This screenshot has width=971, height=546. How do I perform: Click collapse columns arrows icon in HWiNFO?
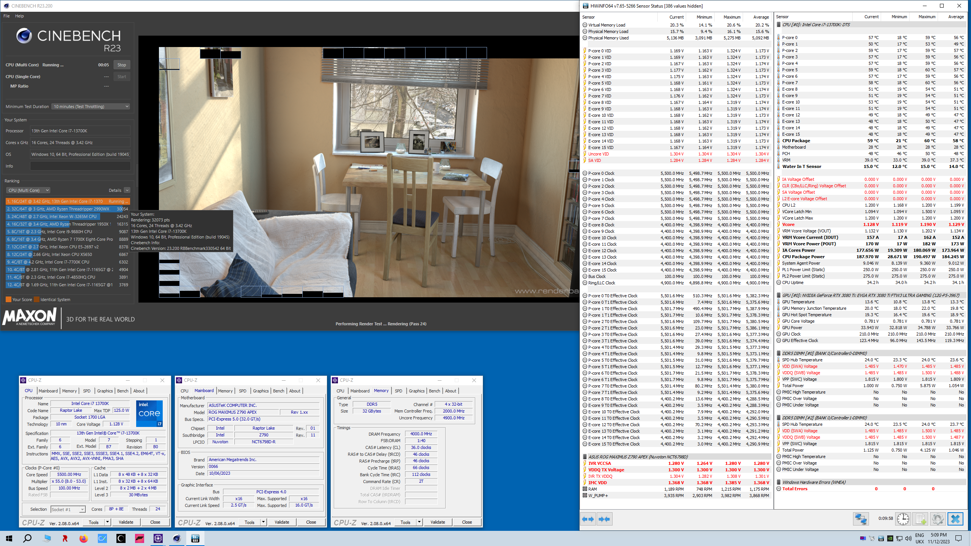tap(605, 519)
